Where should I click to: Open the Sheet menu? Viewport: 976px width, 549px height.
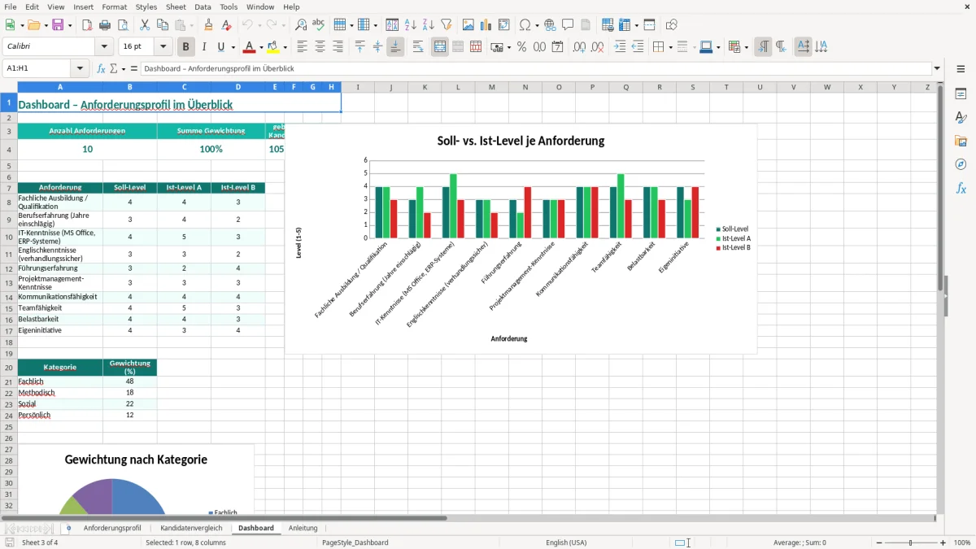[176, 7]
